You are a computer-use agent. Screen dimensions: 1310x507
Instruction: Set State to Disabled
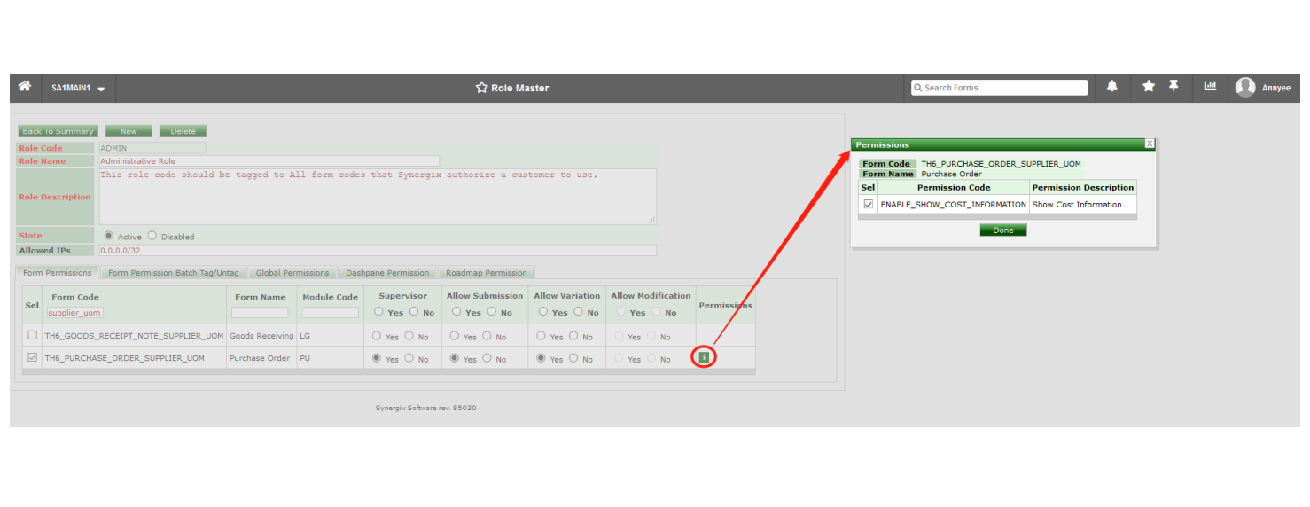[x=152, y=236]
